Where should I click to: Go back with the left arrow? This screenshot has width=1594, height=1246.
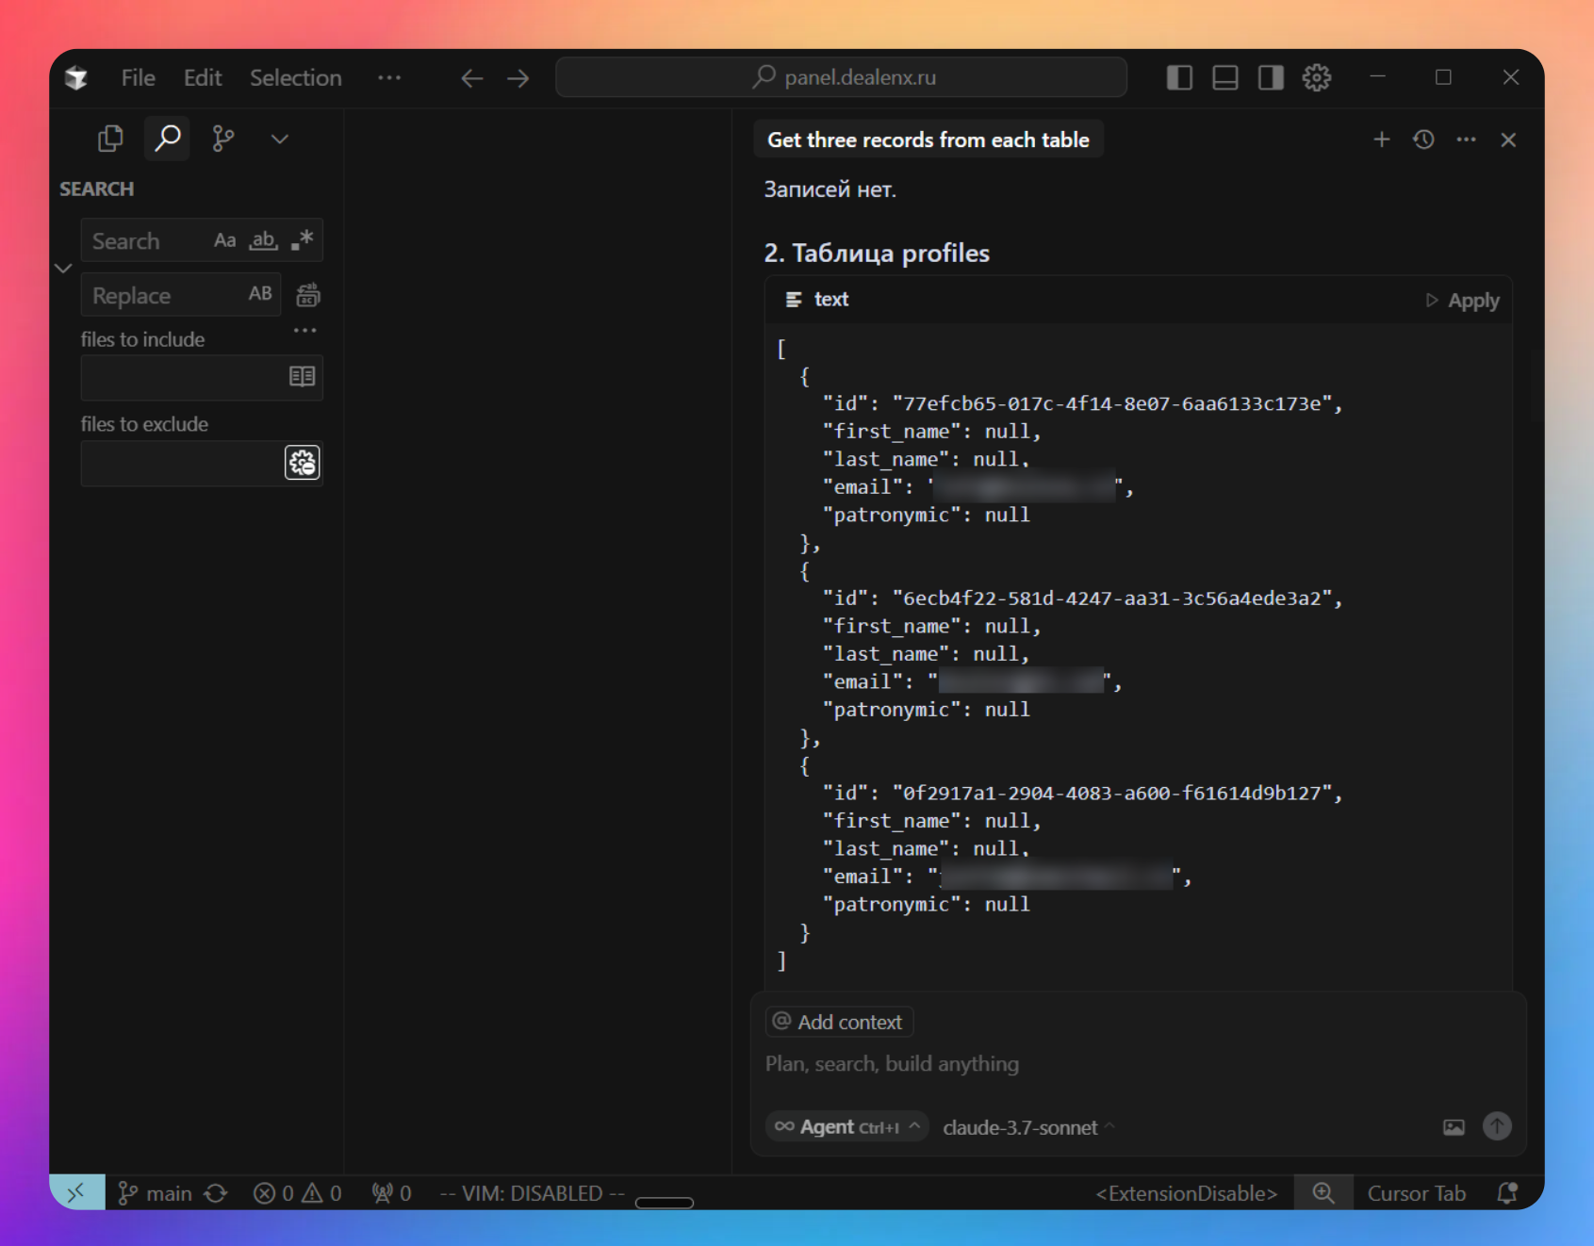coord(472,78)
